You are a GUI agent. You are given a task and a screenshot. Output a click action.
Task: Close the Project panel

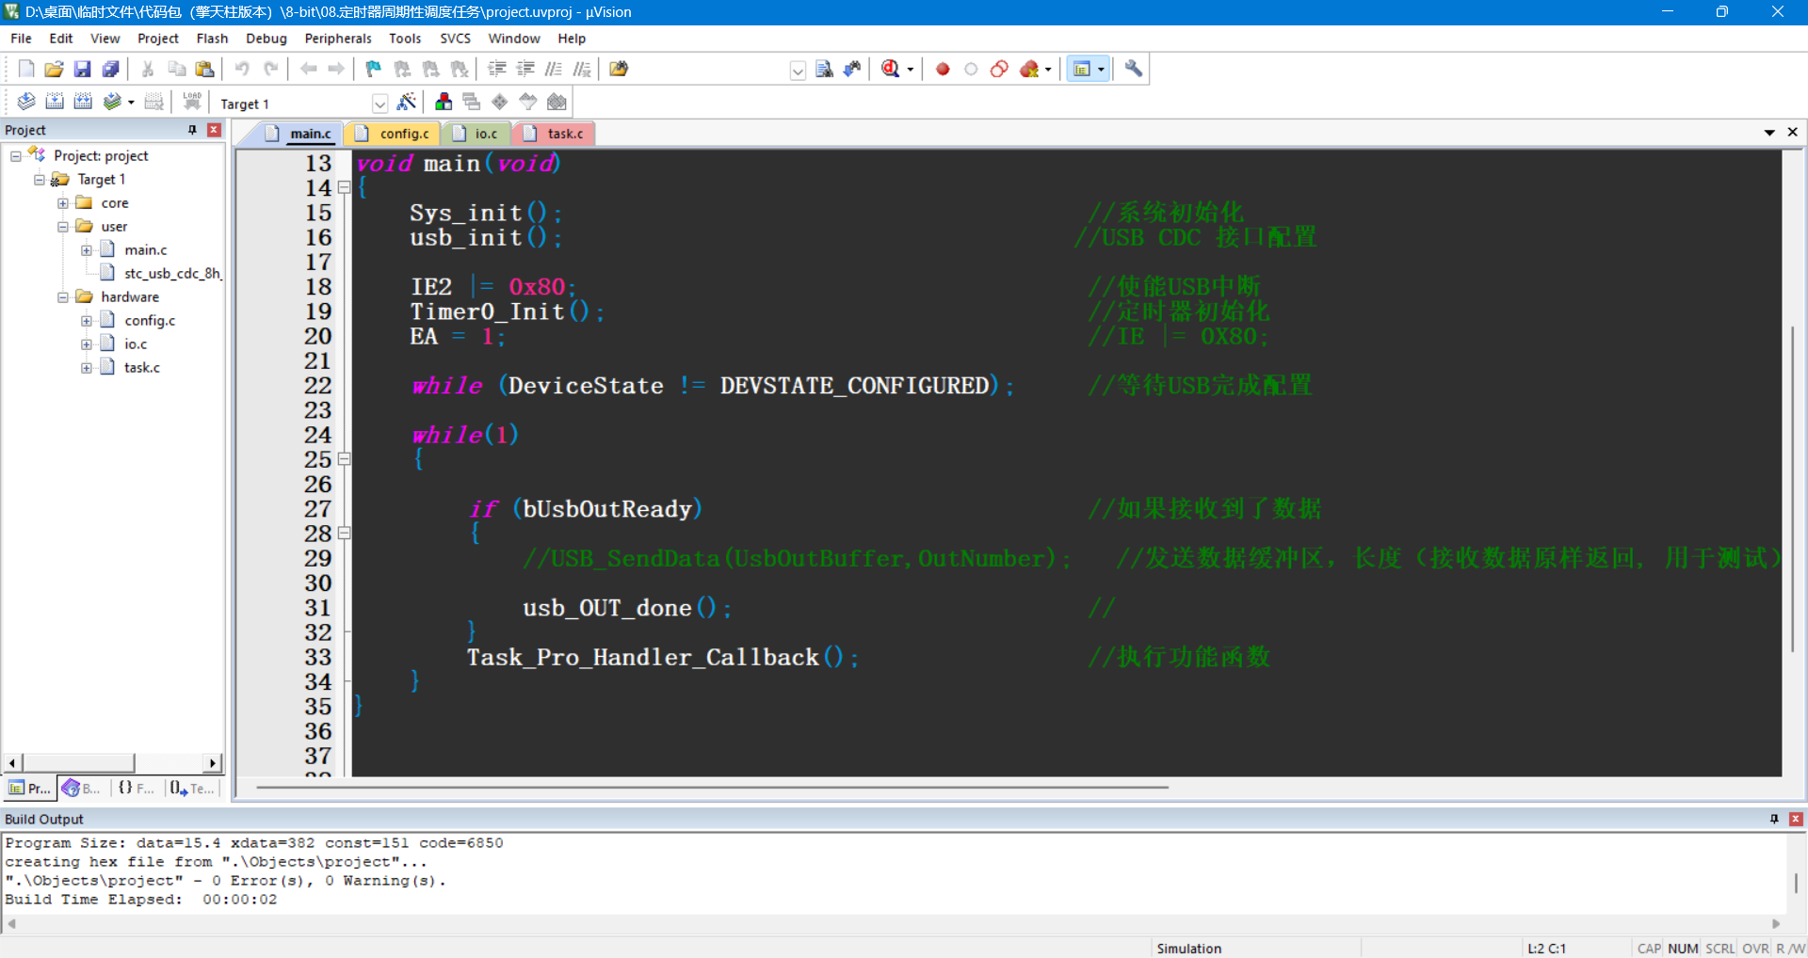coord(214,130)
